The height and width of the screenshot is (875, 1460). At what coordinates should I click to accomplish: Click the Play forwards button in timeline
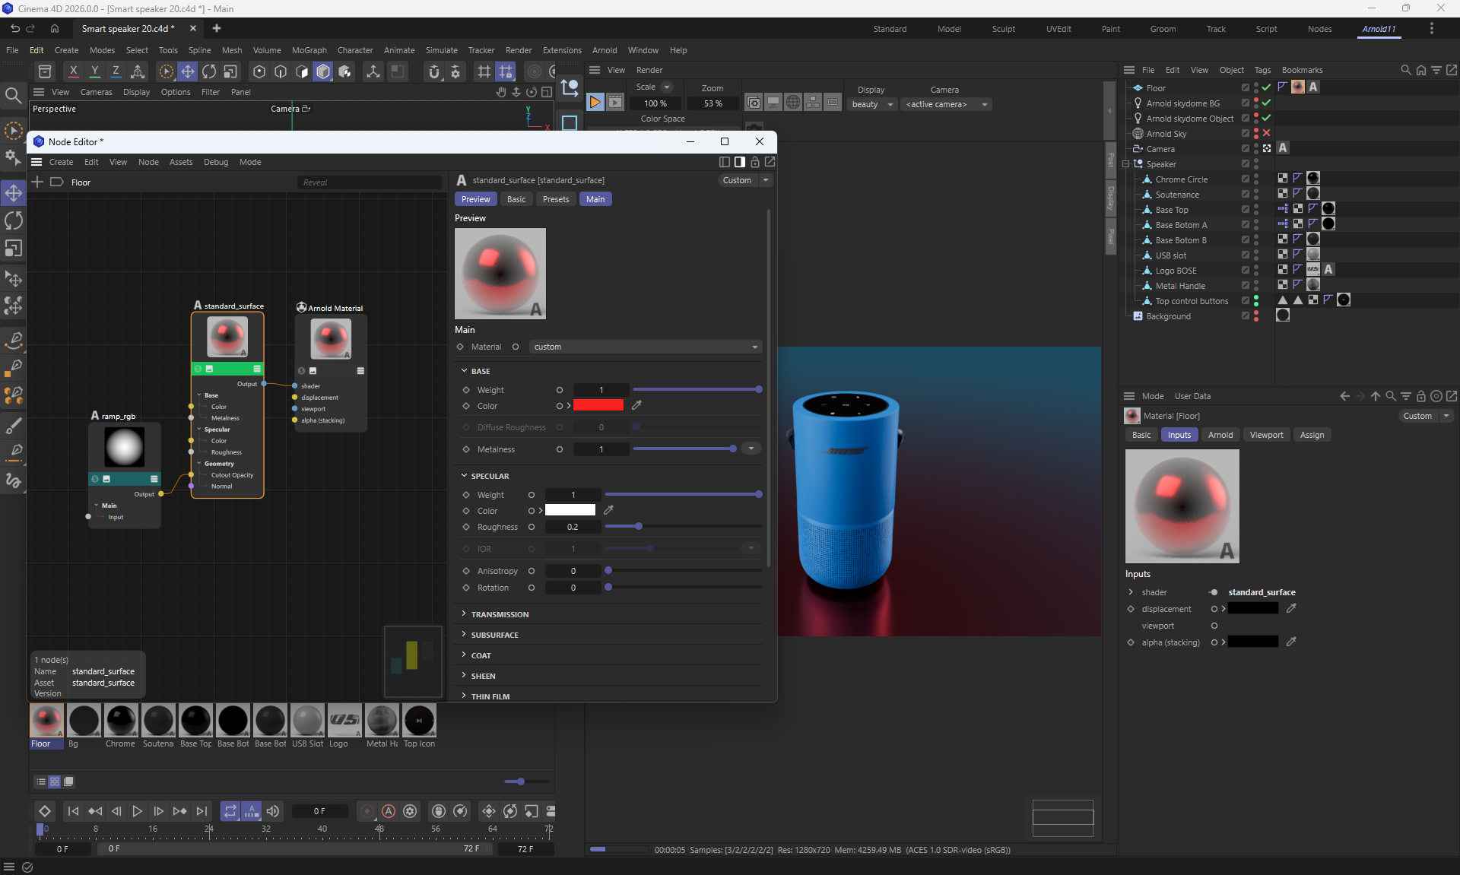pos(137,811)
